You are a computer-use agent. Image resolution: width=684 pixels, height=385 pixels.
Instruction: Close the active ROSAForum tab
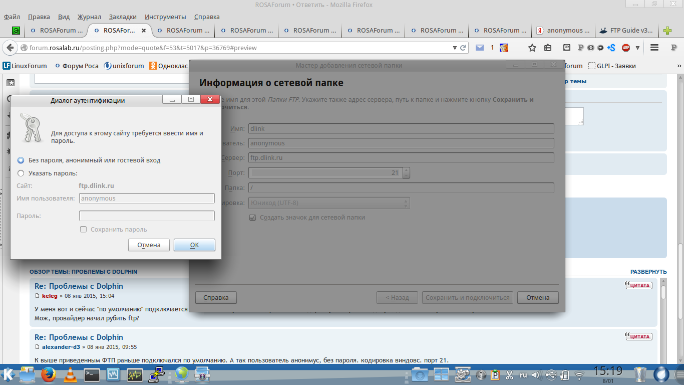[x=144, y=31]
